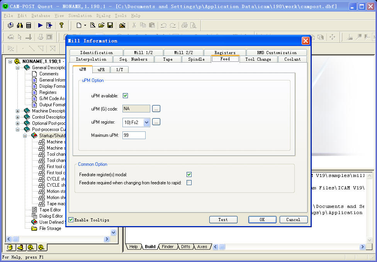Open the Database menu
The image size is (377, 262).
point(41,15)
